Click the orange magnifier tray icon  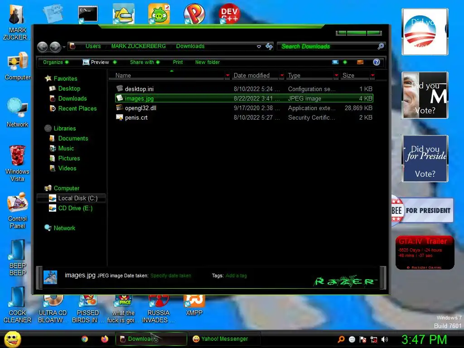click(341, 339)
